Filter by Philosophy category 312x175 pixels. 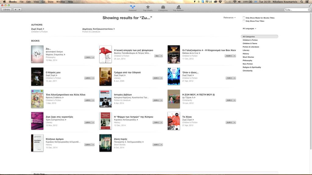tap(247, 60)
